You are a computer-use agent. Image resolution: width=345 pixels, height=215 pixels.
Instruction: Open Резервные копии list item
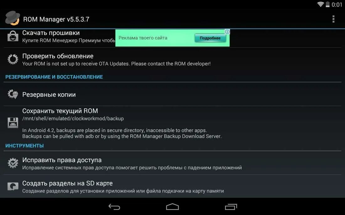[x=172, y=95]
